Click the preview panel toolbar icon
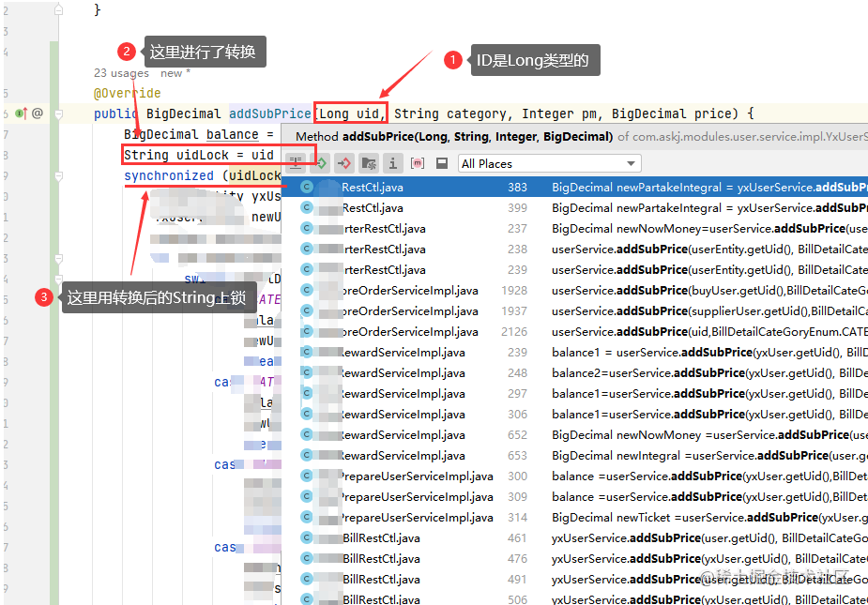Image resolution: width=868 pixels, height=605 pixels. click(442, 163)
